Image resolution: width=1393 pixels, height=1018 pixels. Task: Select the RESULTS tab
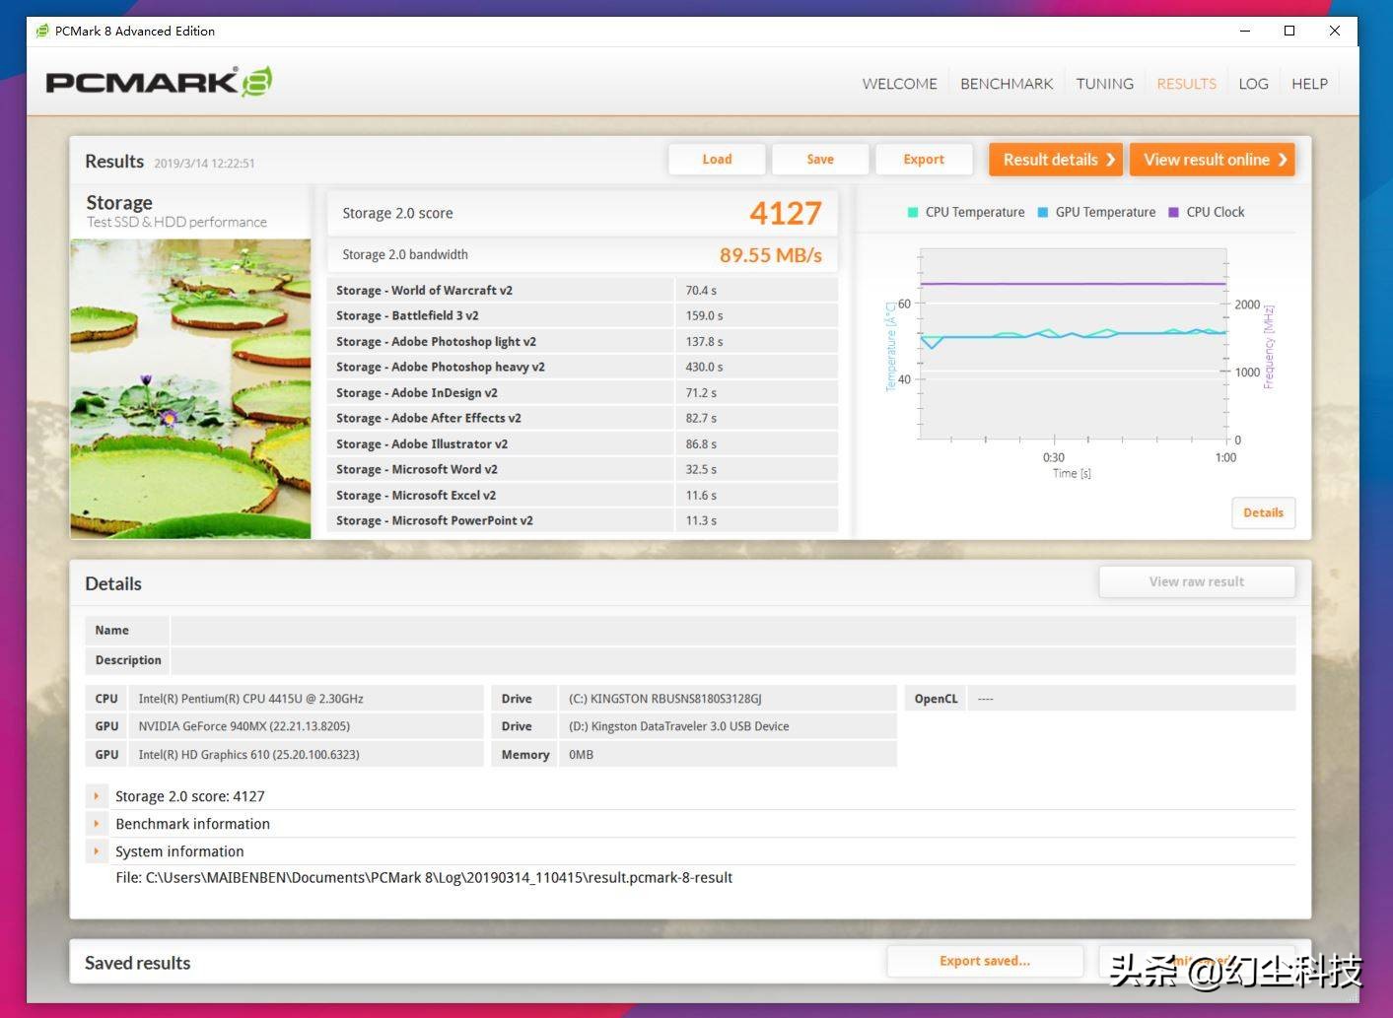[1186, 84]
